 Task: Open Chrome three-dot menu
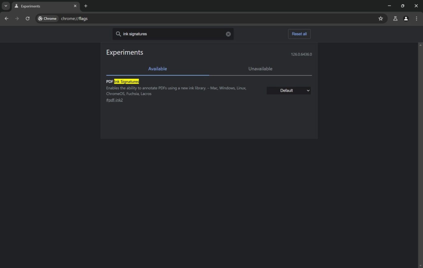[x=416, y=19]
